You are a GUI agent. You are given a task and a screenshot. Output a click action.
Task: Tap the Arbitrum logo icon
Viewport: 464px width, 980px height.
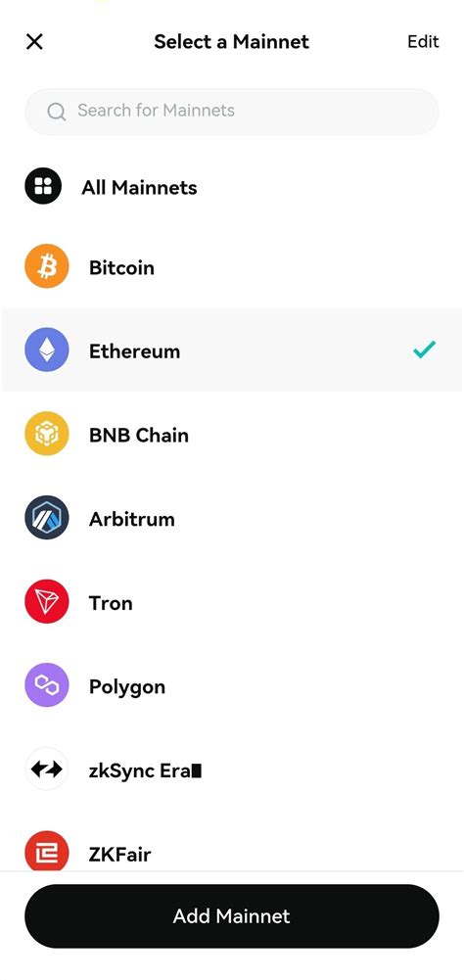[46, 518]
